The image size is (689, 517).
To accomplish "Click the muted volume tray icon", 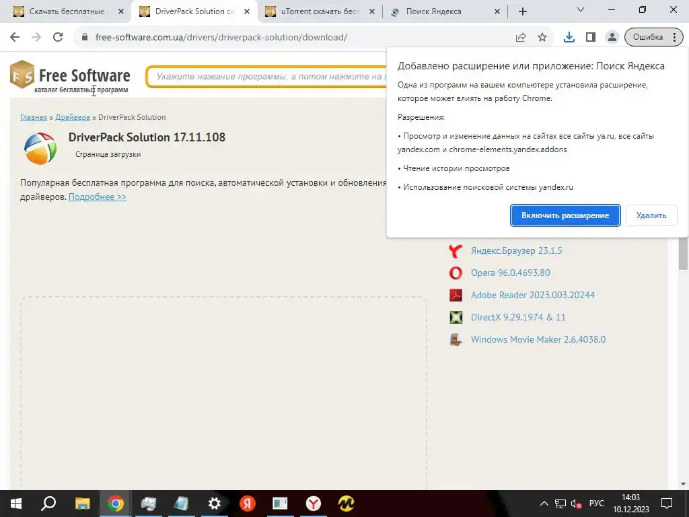I will [x=576, y=504].
